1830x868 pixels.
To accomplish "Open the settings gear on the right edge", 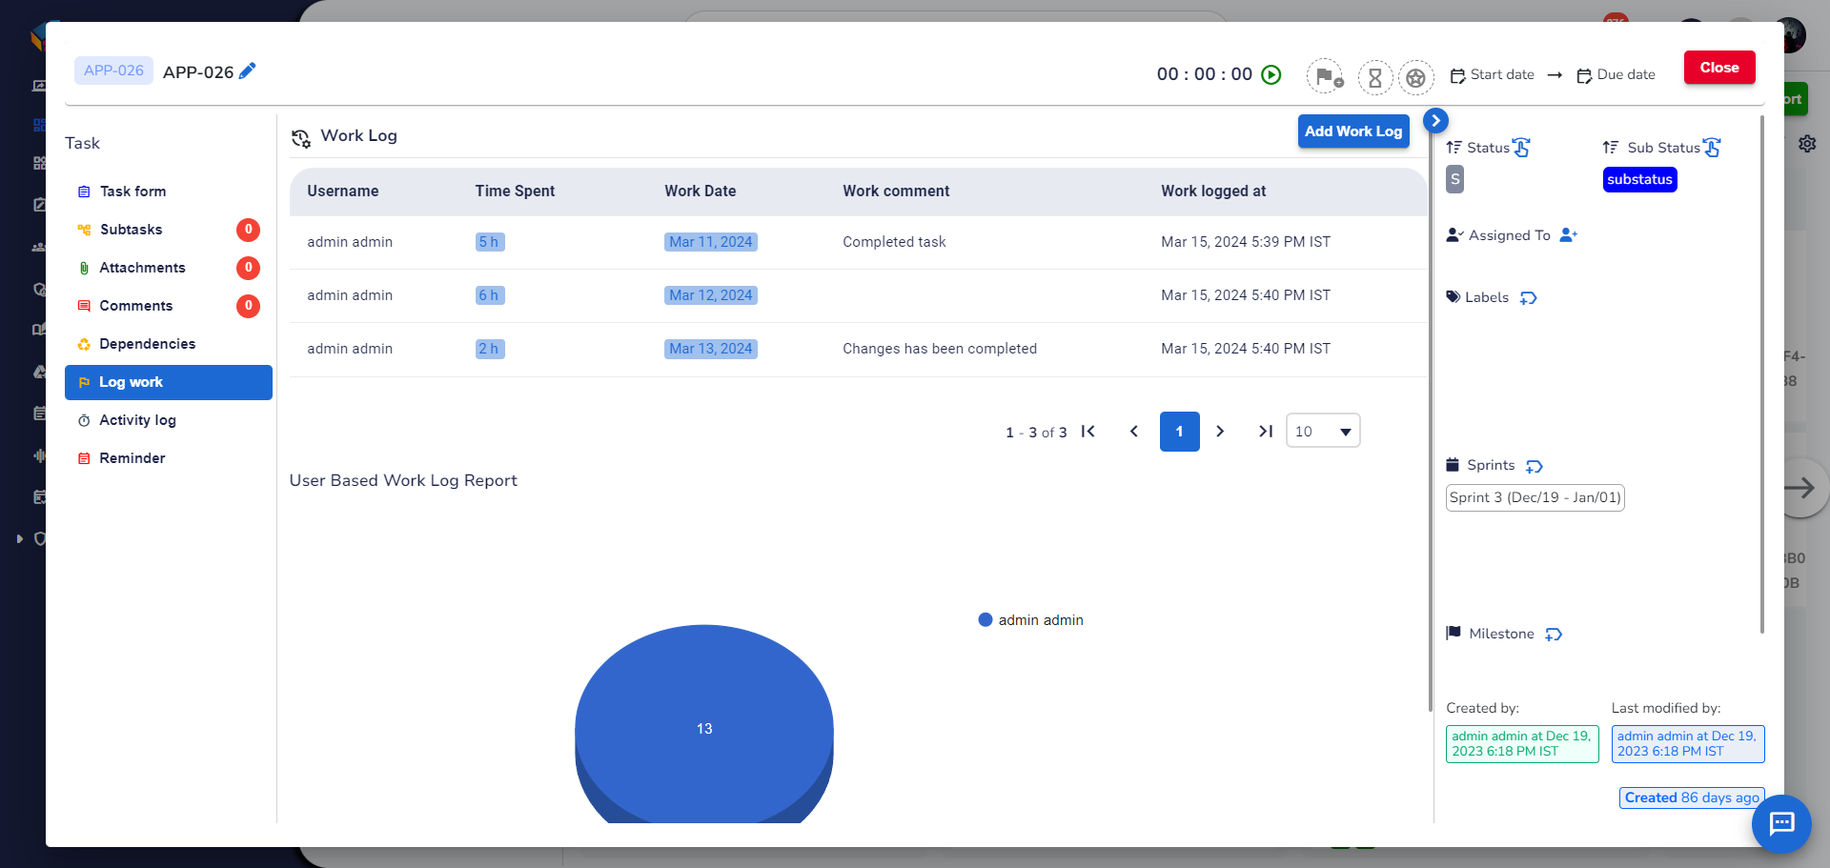I will pos(1808,143).
